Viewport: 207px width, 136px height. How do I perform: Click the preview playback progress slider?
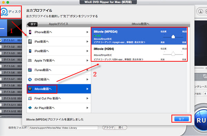point(199,68)
